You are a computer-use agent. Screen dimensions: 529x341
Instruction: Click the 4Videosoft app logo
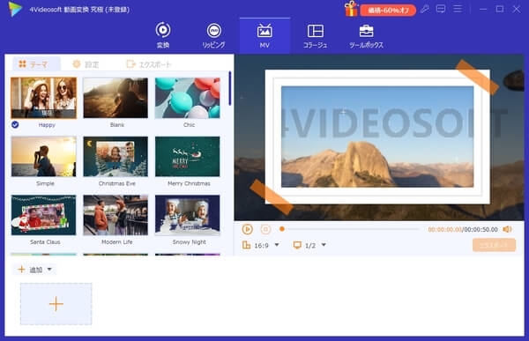click(15, 9)
